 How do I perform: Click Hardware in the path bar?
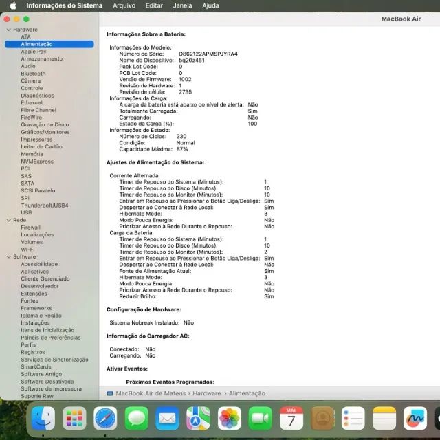click(206, 393)
